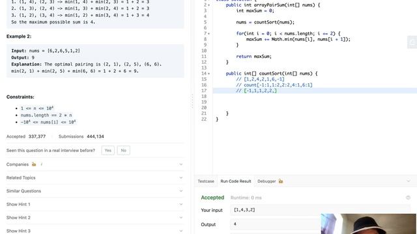Click line number 19 in the gutter
The height and width of the screenshot is (234, 417).
pyautogui.click(x=204, y=102)
